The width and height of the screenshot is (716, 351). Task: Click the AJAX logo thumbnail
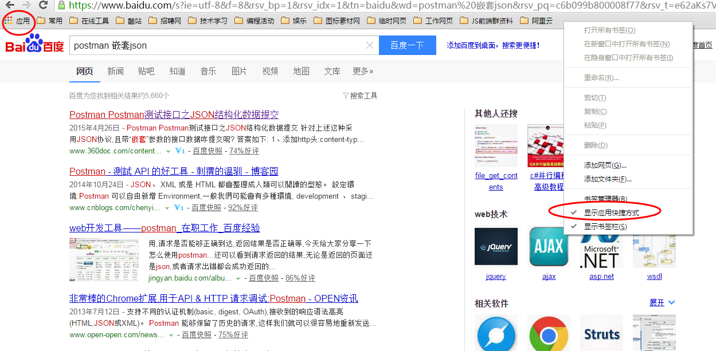[549, 247]
